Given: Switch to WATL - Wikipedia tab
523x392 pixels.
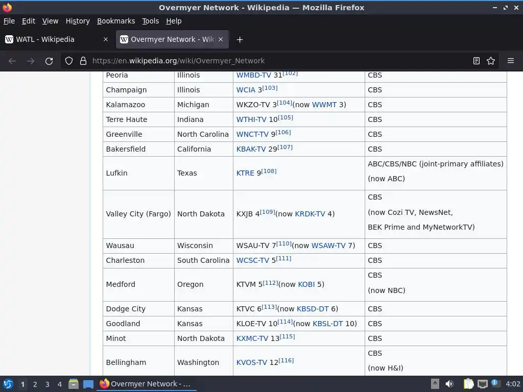Looking at the screenshot, I should coord(57,39).
